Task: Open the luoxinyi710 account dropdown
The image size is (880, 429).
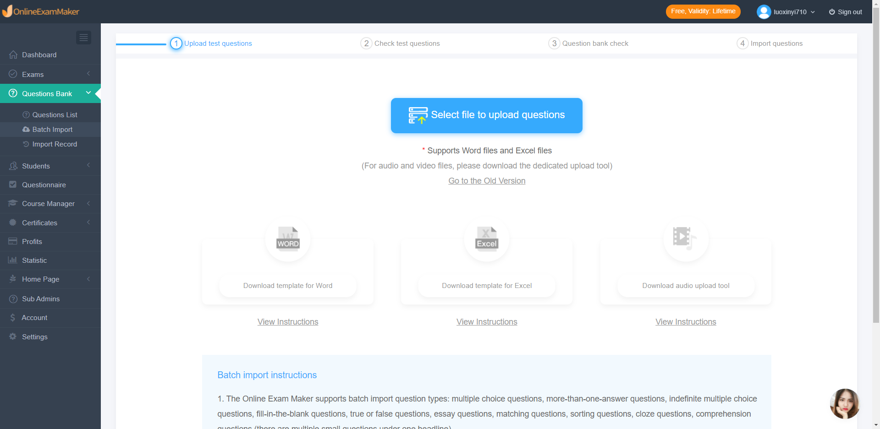Action: 793,12
